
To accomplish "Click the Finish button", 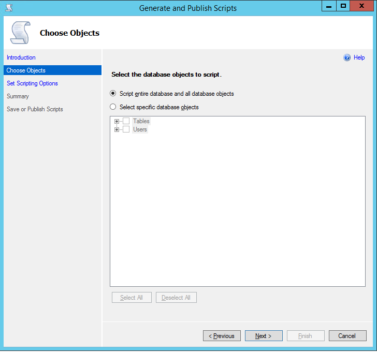I will pos(306,335).
